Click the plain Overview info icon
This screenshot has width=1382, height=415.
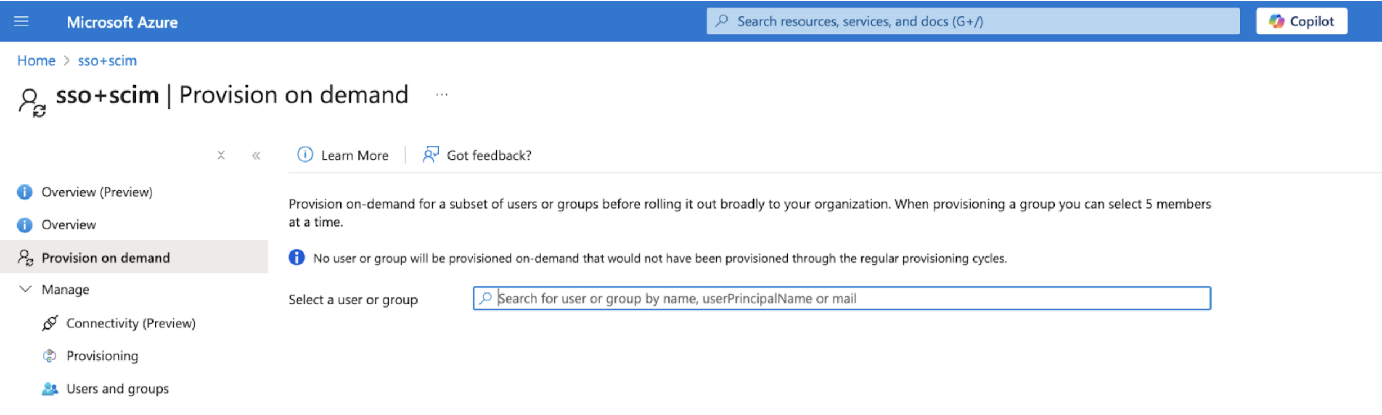tap(25, 225)
